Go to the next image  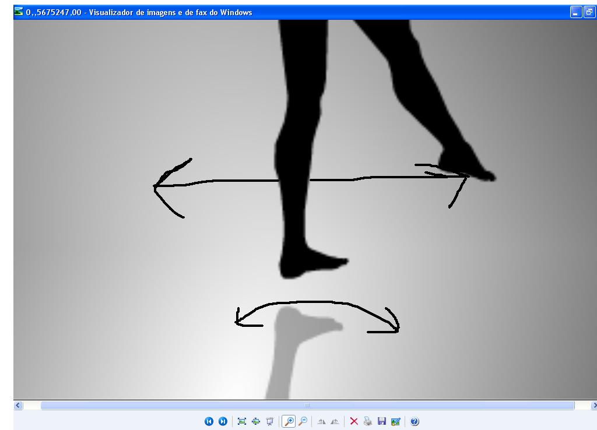click(x=223, y=421)
